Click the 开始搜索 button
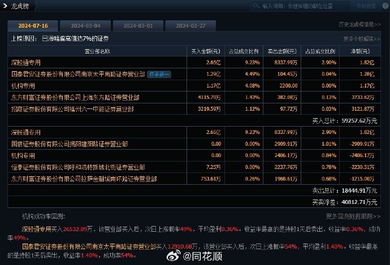 point(366,6)
